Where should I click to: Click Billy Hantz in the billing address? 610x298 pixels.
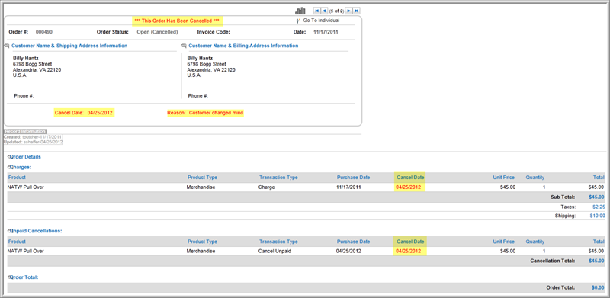[200, 59]
